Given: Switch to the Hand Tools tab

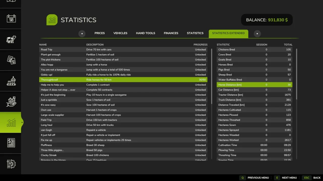Looking at the screenshot, I should 146,33.
